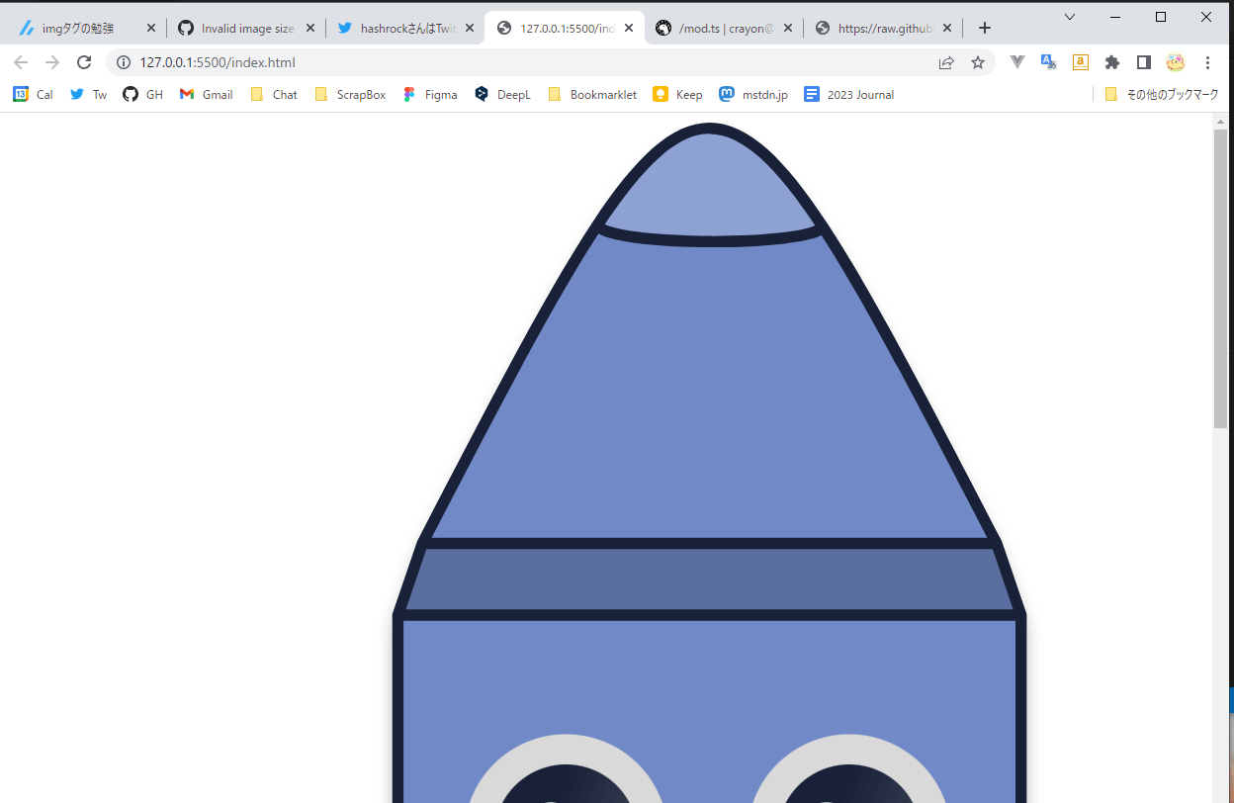This screenshot has width=1234, height=803.
Task: Open the GH GitHub bookmark
Action: [143, 94]
